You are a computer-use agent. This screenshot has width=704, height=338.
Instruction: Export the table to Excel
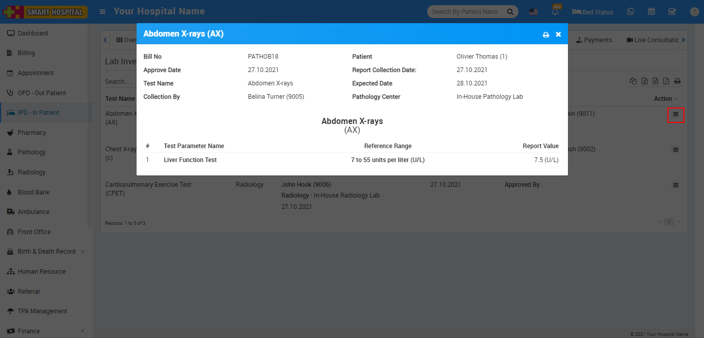644,81
